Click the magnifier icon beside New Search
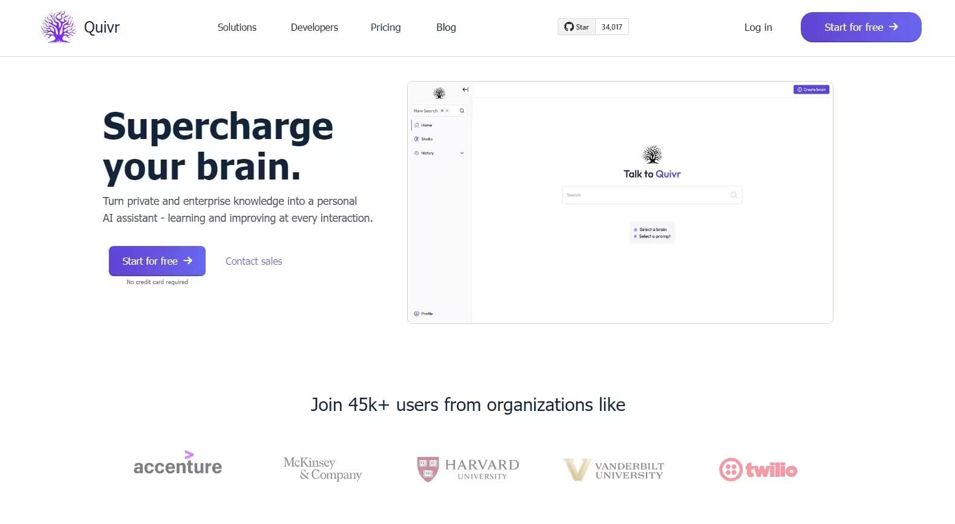 (x=462, y=111)
